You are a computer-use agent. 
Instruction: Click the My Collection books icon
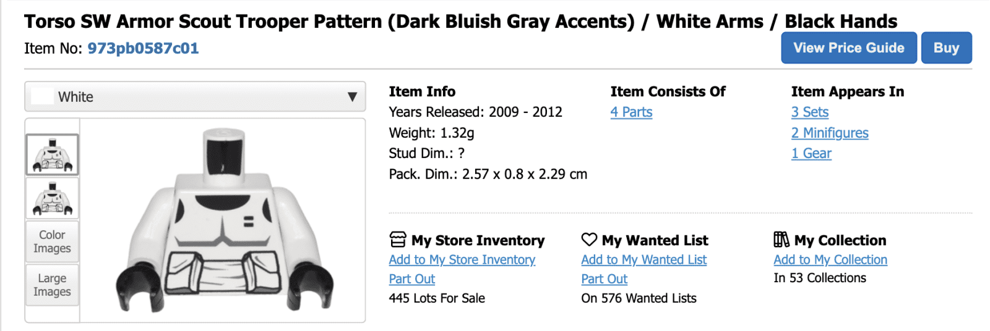click(x=781, y=240)
